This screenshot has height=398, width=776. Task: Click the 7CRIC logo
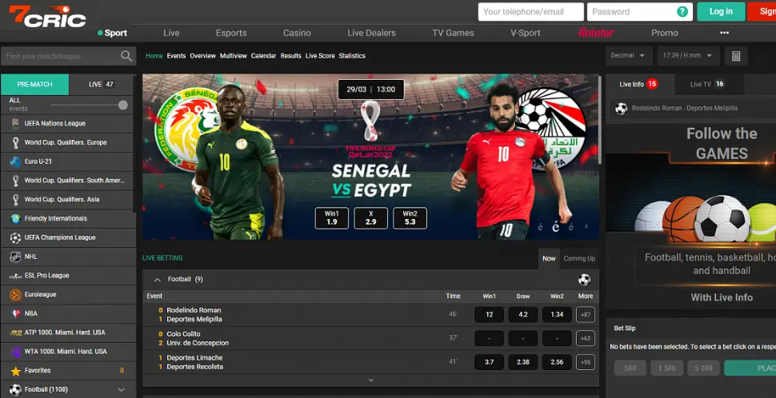[x=47, y=16]
